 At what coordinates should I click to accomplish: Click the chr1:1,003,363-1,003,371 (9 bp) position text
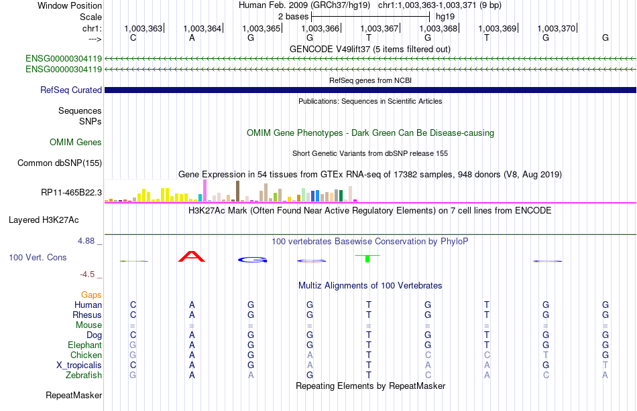440,5
